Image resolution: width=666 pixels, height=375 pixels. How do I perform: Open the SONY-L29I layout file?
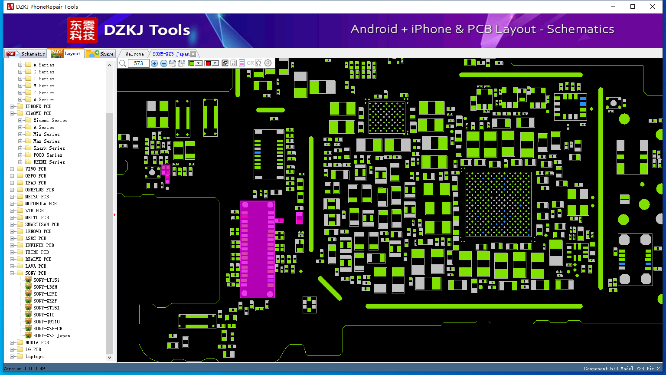[45, 294]
